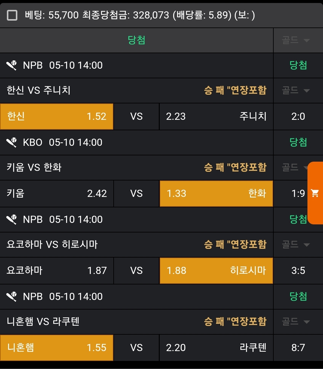This screenshot has height=369, width=323.
Task: Choose the 라쿠텐 2.20 odds option
Action: 216,347
